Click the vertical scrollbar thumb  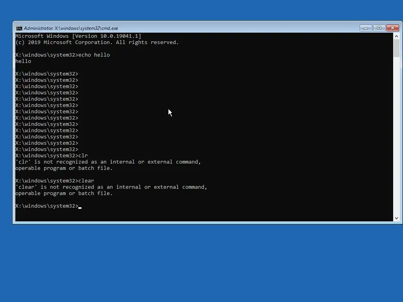point(396,48)
